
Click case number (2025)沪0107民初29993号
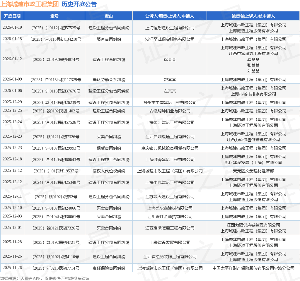point(54,148)
